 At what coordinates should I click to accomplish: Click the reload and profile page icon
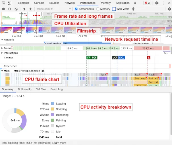tap(10, 9)
